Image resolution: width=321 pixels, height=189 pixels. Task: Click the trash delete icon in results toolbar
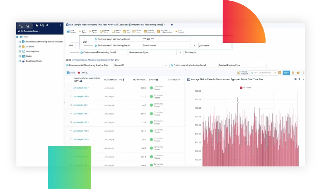click(293, 73)
